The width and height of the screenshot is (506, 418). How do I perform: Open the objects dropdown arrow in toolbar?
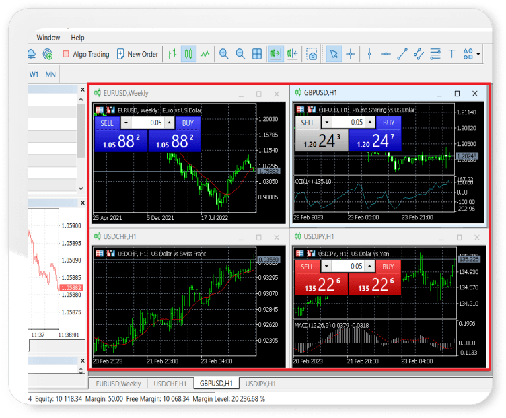point(478,54)
